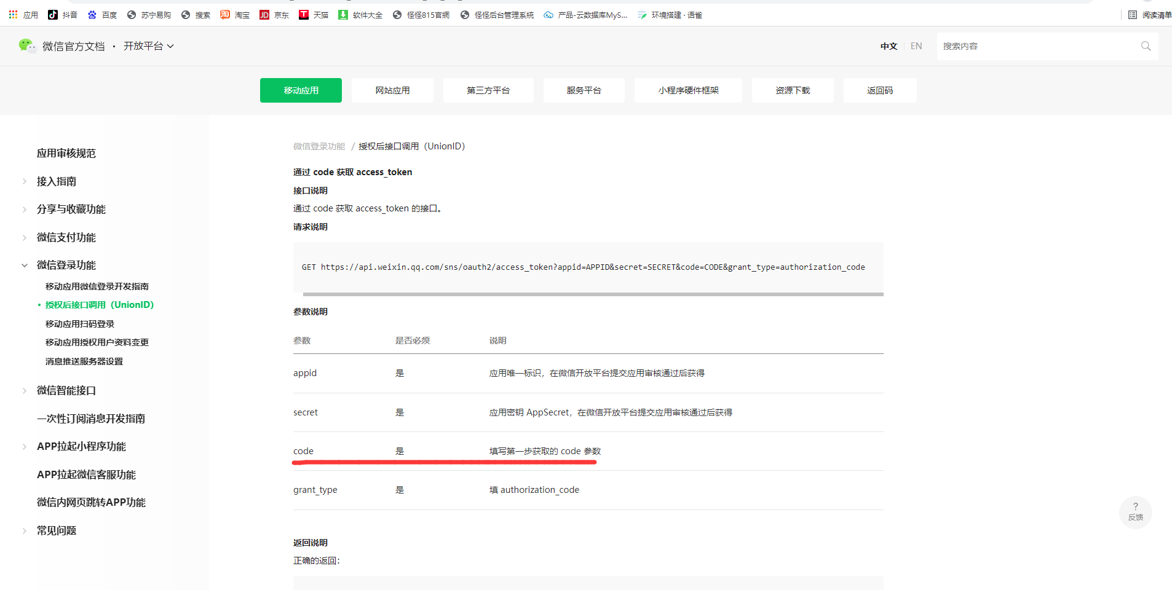This screenshot has width=1172, height=590.
Task: Open the 淘宝 bookmark
Action: click(x=235, y=15)
